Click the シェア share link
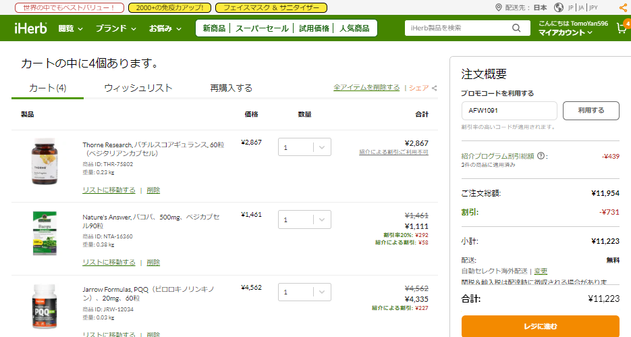 pyautogui.click(x=419, y=88)
